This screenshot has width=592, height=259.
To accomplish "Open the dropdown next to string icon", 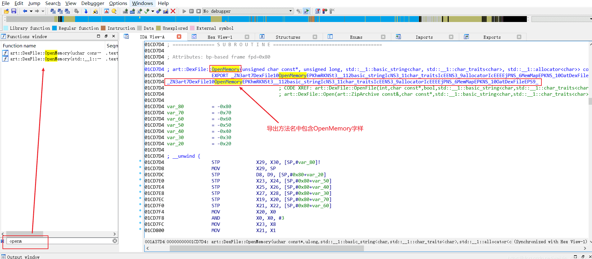I will (x=153, y=11).
